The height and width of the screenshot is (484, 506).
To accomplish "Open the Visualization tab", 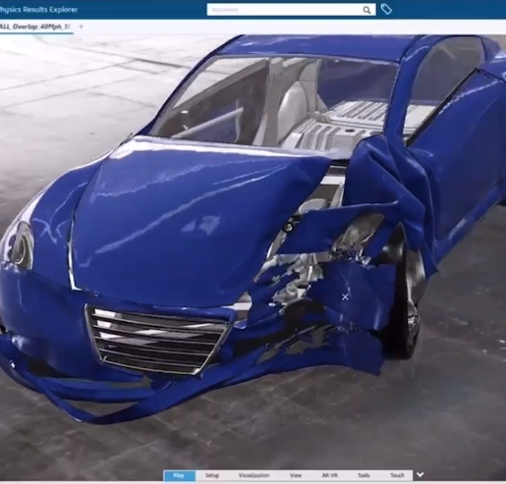I will 253,475.
